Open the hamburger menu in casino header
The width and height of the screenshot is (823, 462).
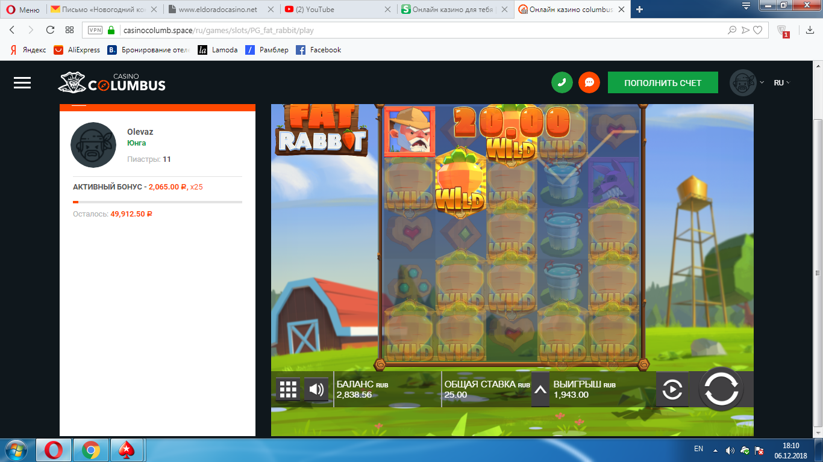point(22,83)
